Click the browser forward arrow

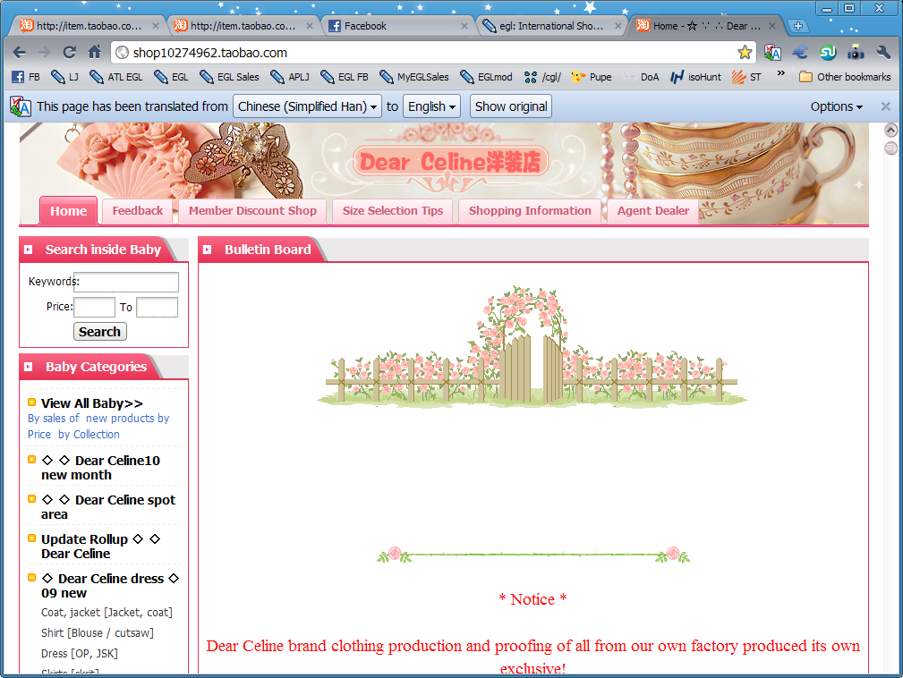44,53
